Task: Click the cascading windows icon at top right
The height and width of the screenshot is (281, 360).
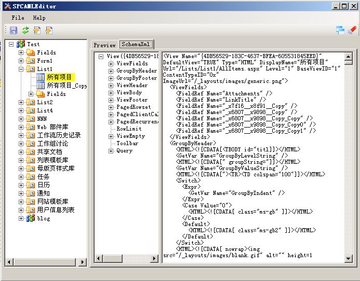Action: coord(340,30)
